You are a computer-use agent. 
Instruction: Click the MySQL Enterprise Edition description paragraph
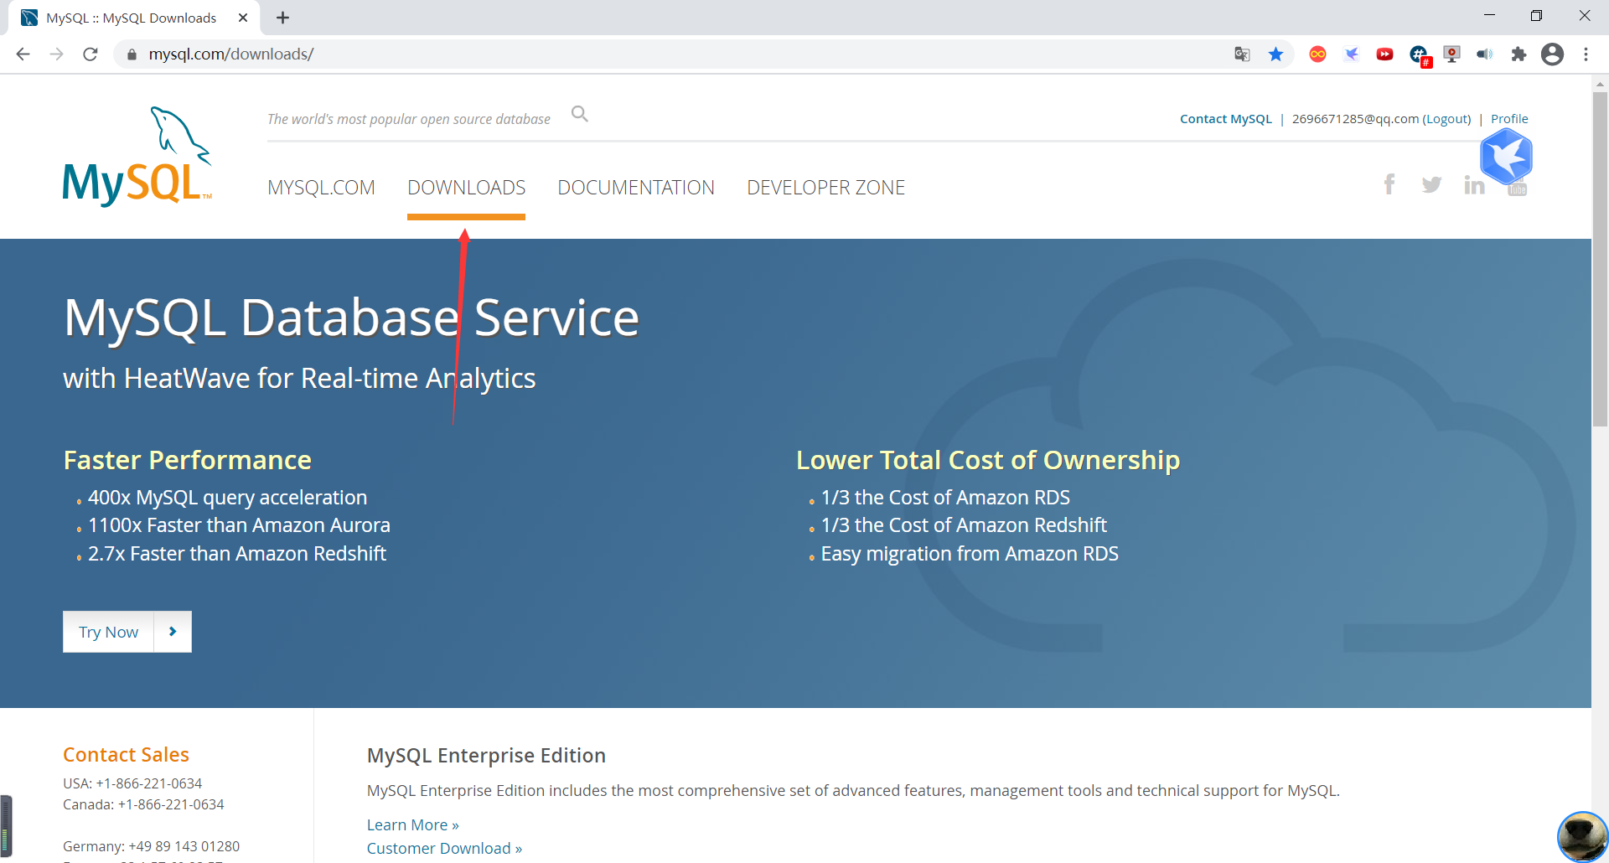tap(853, 791)
